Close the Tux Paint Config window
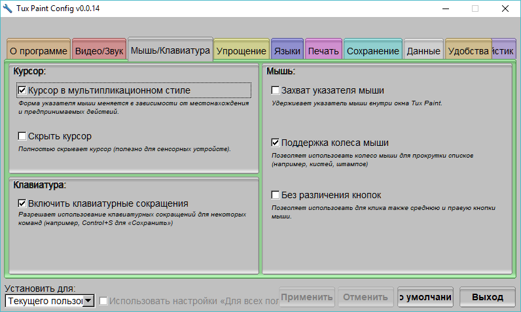Image resolution: width=521 pixels, height=312 pixels. coord(505,9)
